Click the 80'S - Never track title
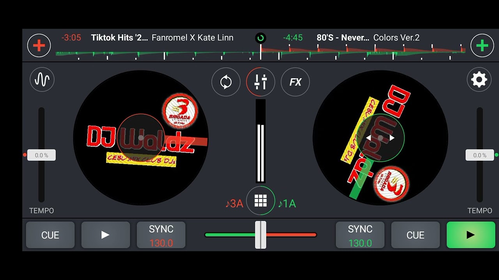Image resolution: width=499 pixels, height=280 pixels. click(343, 38)
